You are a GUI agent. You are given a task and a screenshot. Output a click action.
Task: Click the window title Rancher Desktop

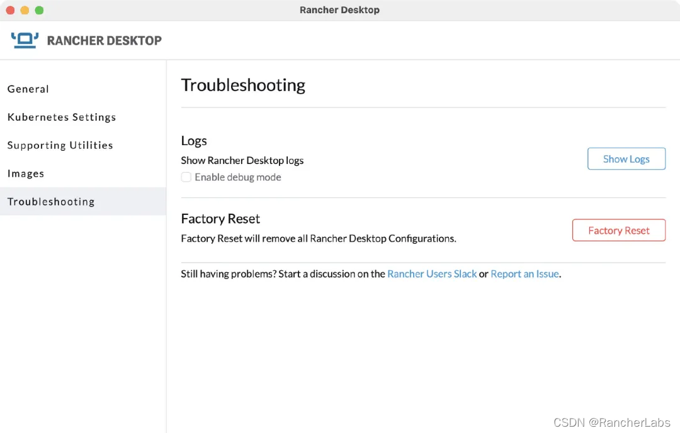(339, 10)
